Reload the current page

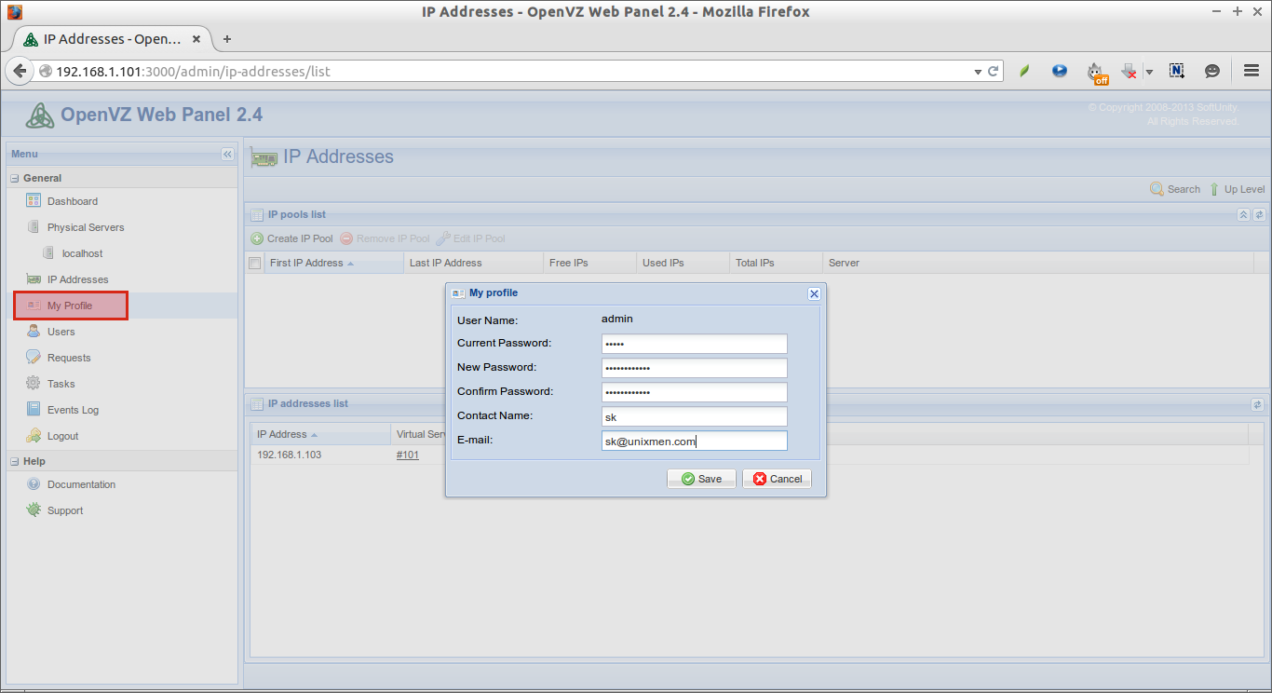pos(994,71)
